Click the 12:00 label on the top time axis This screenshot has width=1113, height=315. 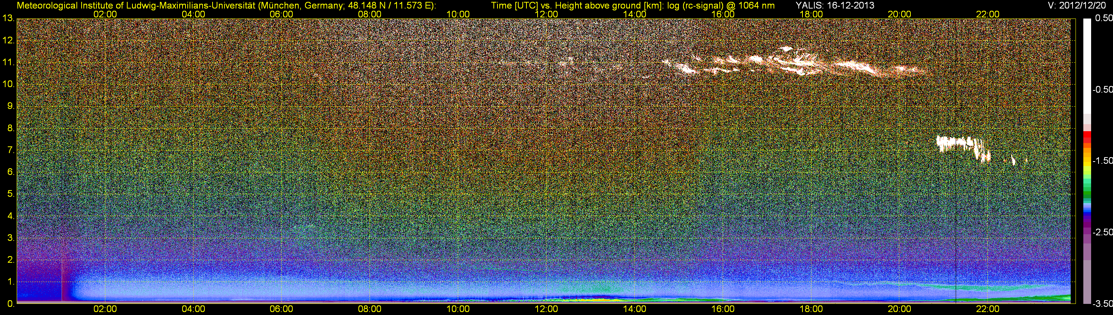546,14
